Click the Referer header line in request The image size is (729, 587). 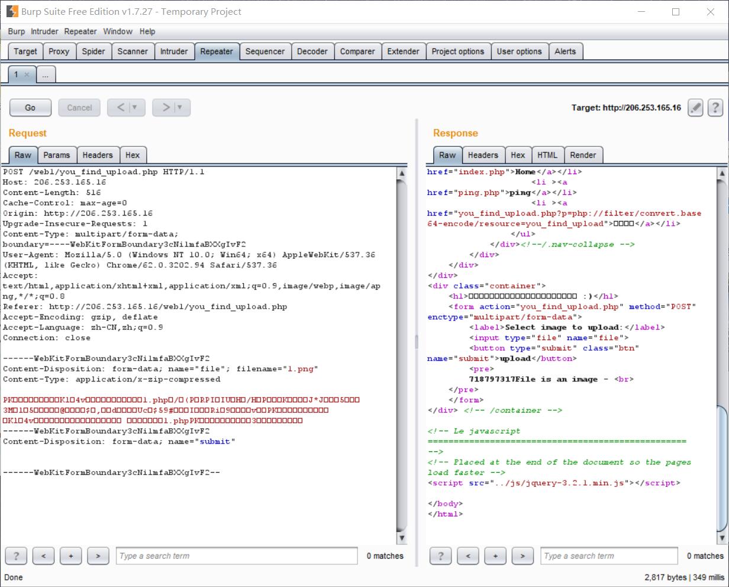click(x=145, y=307)
